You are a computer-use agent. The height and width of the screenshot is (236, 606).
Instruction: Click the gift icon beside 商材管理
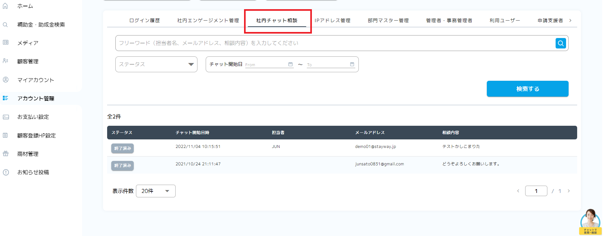(6, 154)
